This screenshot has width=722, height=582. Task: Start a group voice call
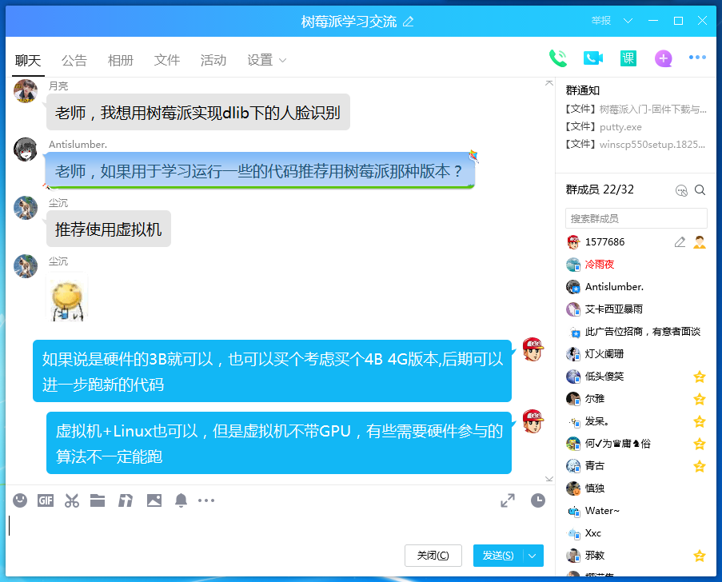coord(557,58)
